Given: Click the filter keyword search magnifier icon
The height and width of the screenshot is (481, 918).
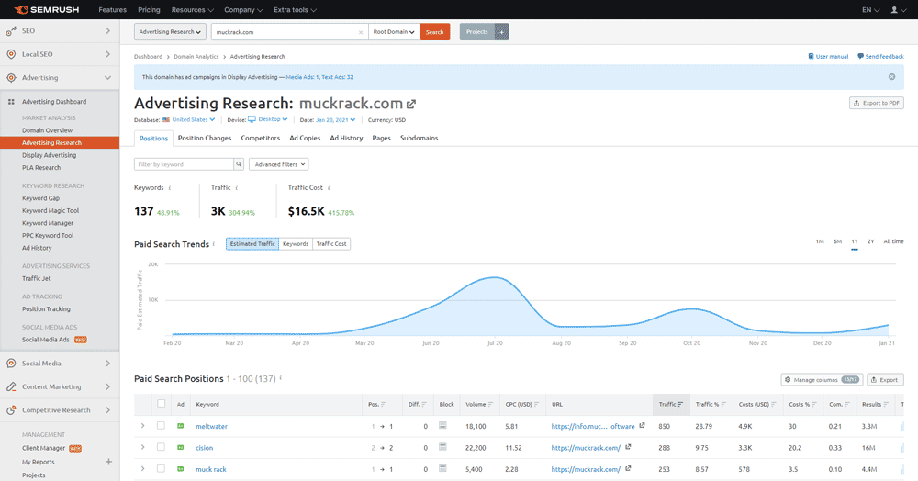Looking at the screenshot, I should [x=239, y=164].
